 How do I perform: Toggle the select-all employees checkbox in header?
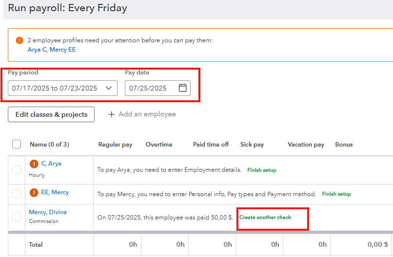point(17,144)
